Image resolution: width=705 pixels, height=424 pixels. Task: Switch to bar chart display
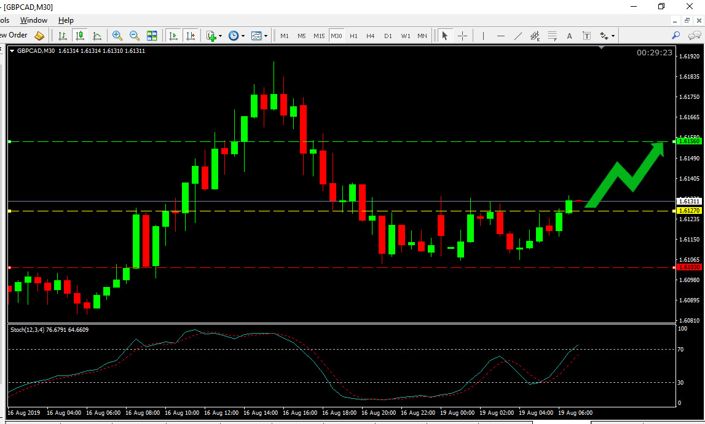pos(63,36)
